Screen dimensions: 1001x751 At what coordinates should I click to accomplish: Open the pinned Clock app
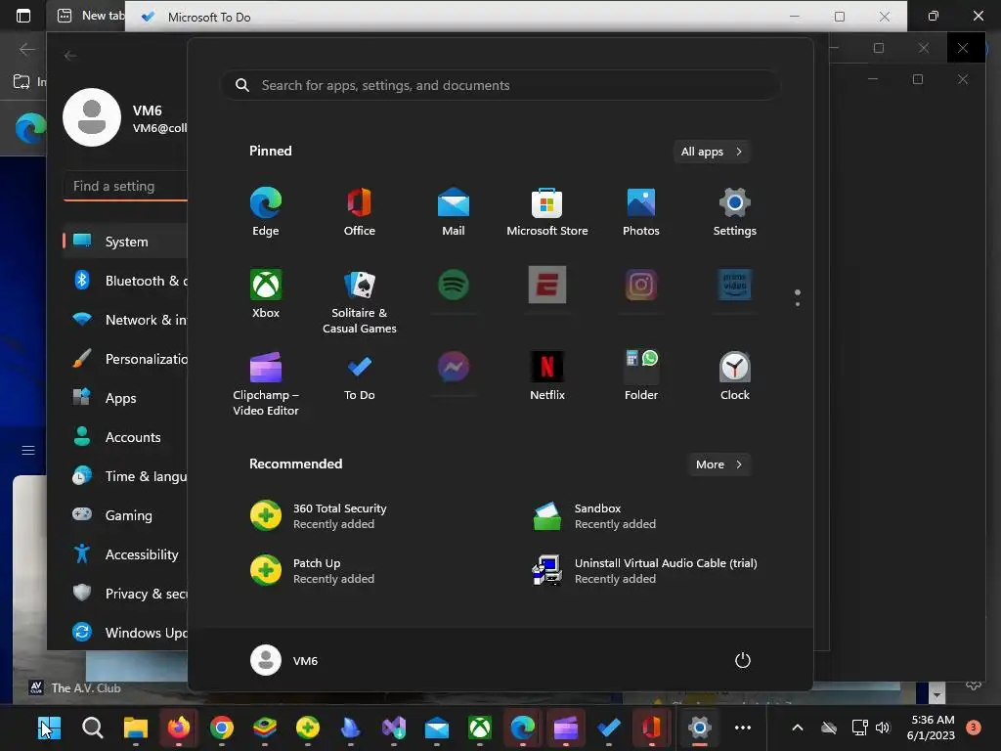[735, 376]
